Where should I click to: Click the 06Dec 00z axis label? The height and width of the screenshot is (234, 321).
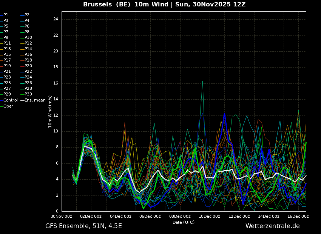point(150,216)
